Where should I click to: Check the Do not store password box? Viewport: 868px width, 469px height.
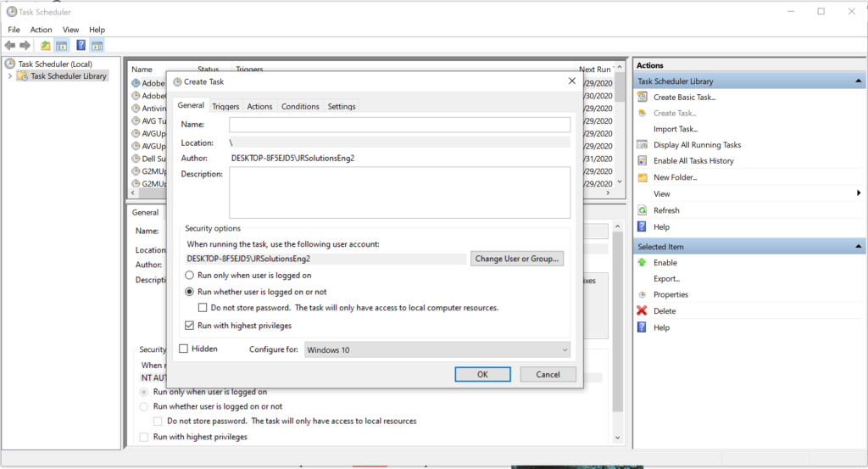(x=203, y=308)
